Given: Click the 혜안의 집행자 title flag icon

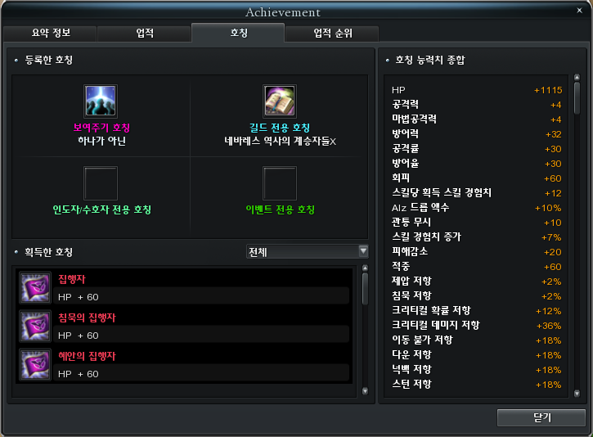Looking at the screenshot, I should pos(35,365).
